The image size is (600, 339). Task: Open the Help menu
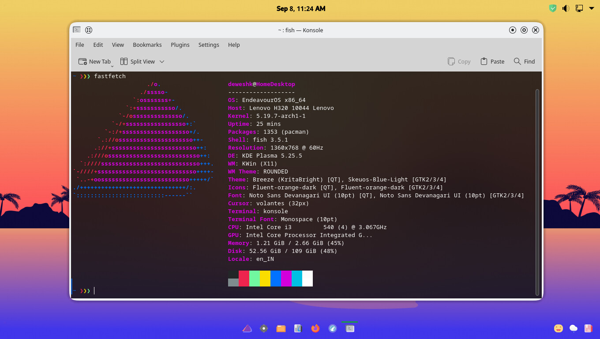pyautogui.click(x=234, y=45)
